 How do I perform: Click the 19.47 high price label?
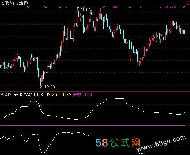point(88,9)
